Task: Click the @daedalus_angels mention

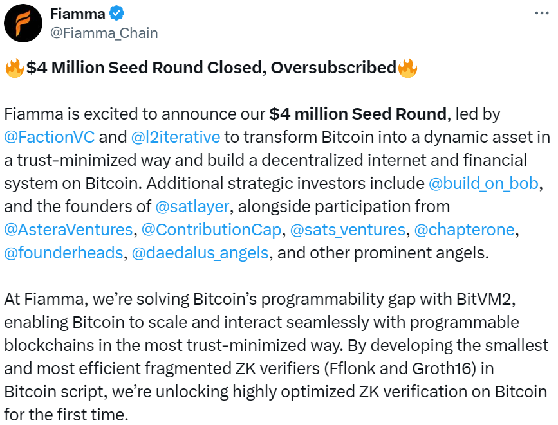Action: pos(200,253)
